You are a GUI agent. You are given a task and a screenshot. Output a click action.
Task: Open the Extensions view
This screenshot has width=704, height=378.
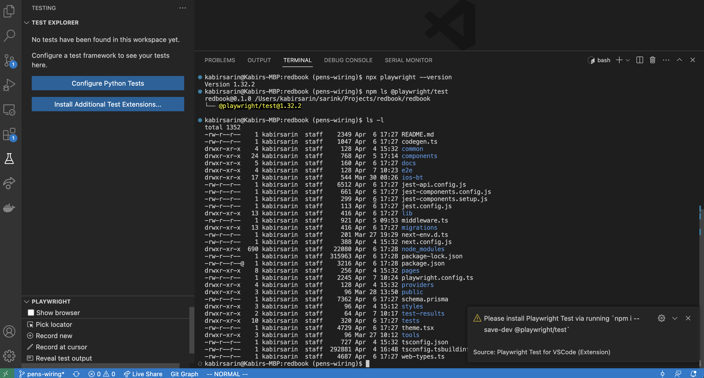click(9, 135)
